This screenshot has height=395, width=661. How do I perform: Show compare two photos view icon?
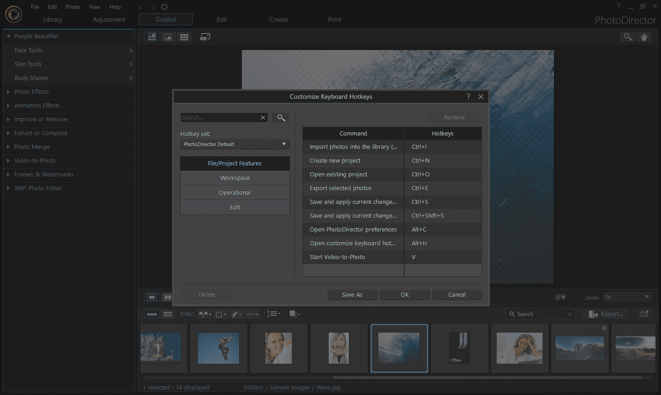click(x=168, y=297)
